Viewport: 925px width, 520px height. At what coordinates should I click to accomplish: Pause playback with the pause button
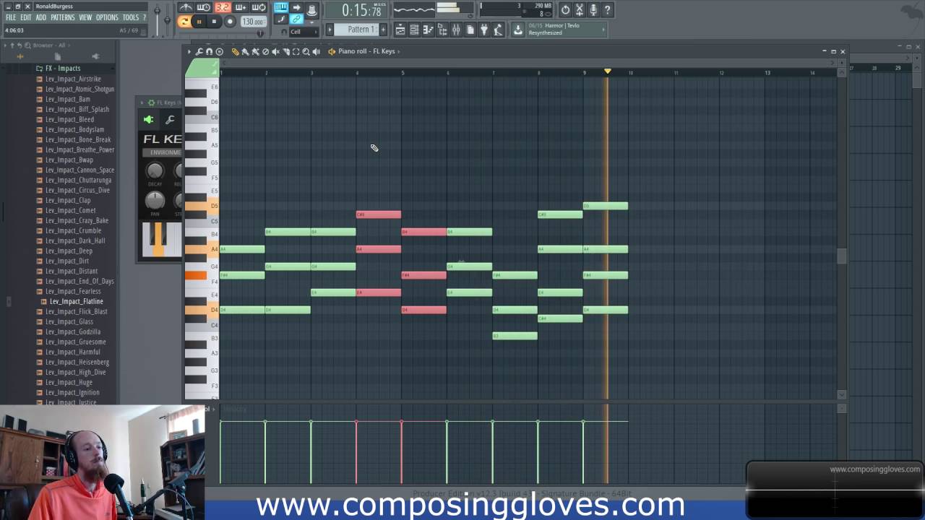click(x=199, y=22)
